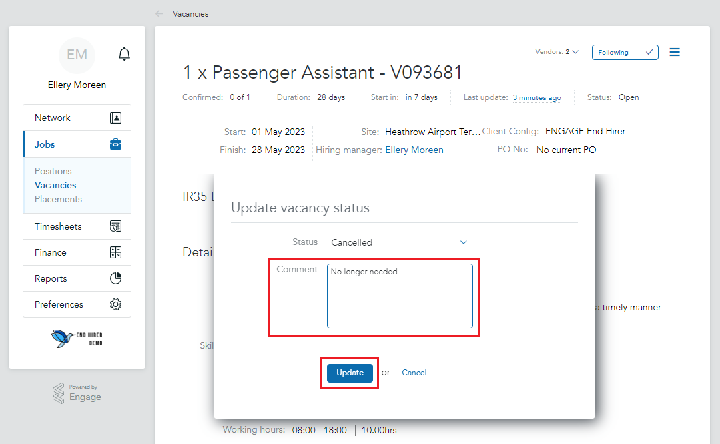Select the Jobs menu item
The height and width of the screenshot is (444, 720).
point(77,144)
